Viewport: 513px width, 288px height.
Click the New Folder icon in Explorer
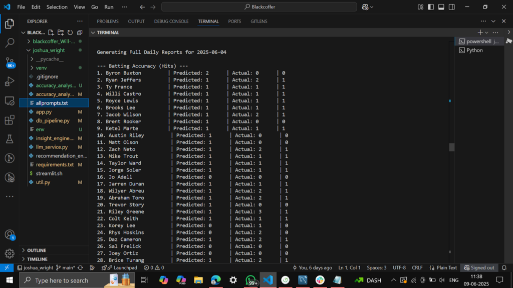click(x=61, y=32)
